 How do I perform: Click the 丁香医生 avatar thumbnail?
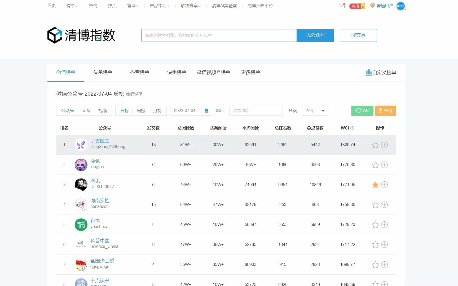pyautogui.click(x=81, y=145)
